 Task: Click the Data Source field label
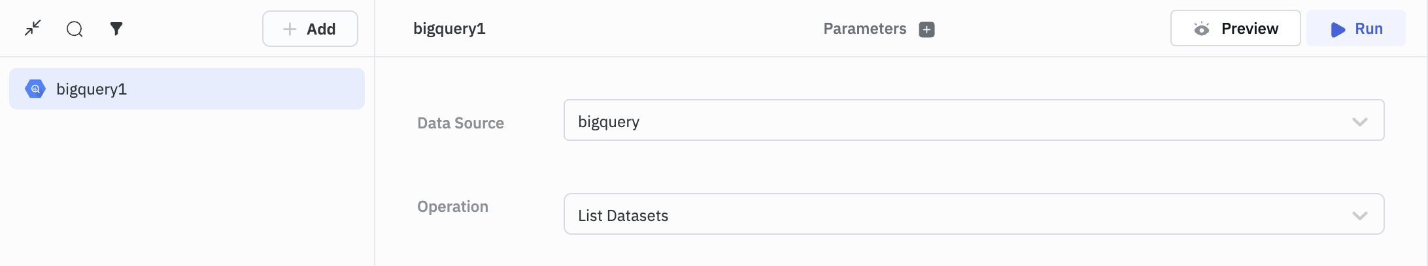coord(460,123)
